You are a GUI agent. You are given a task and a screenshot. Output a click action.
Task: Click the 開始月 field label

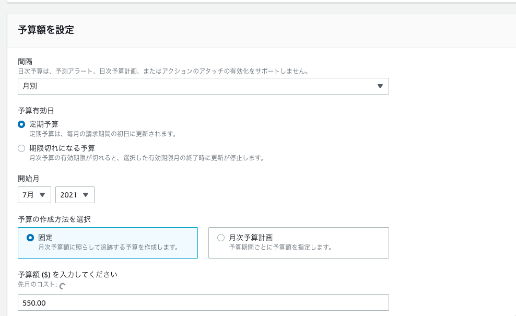coord(28,179)
